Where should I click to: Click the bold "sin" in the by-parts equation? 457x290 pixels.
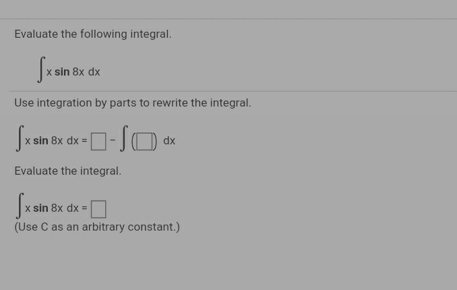point(40,141)
